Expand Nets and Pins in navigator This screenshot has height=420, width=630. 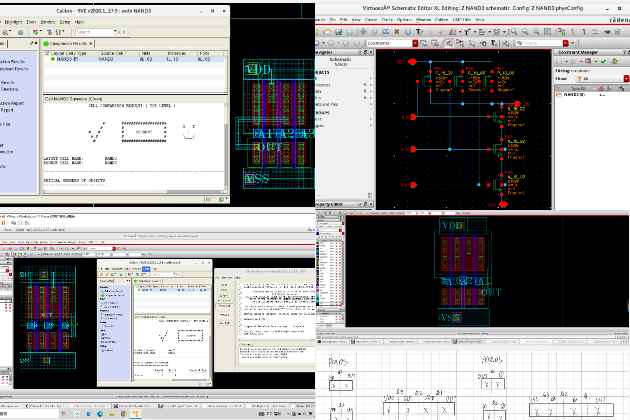(371, 104)
